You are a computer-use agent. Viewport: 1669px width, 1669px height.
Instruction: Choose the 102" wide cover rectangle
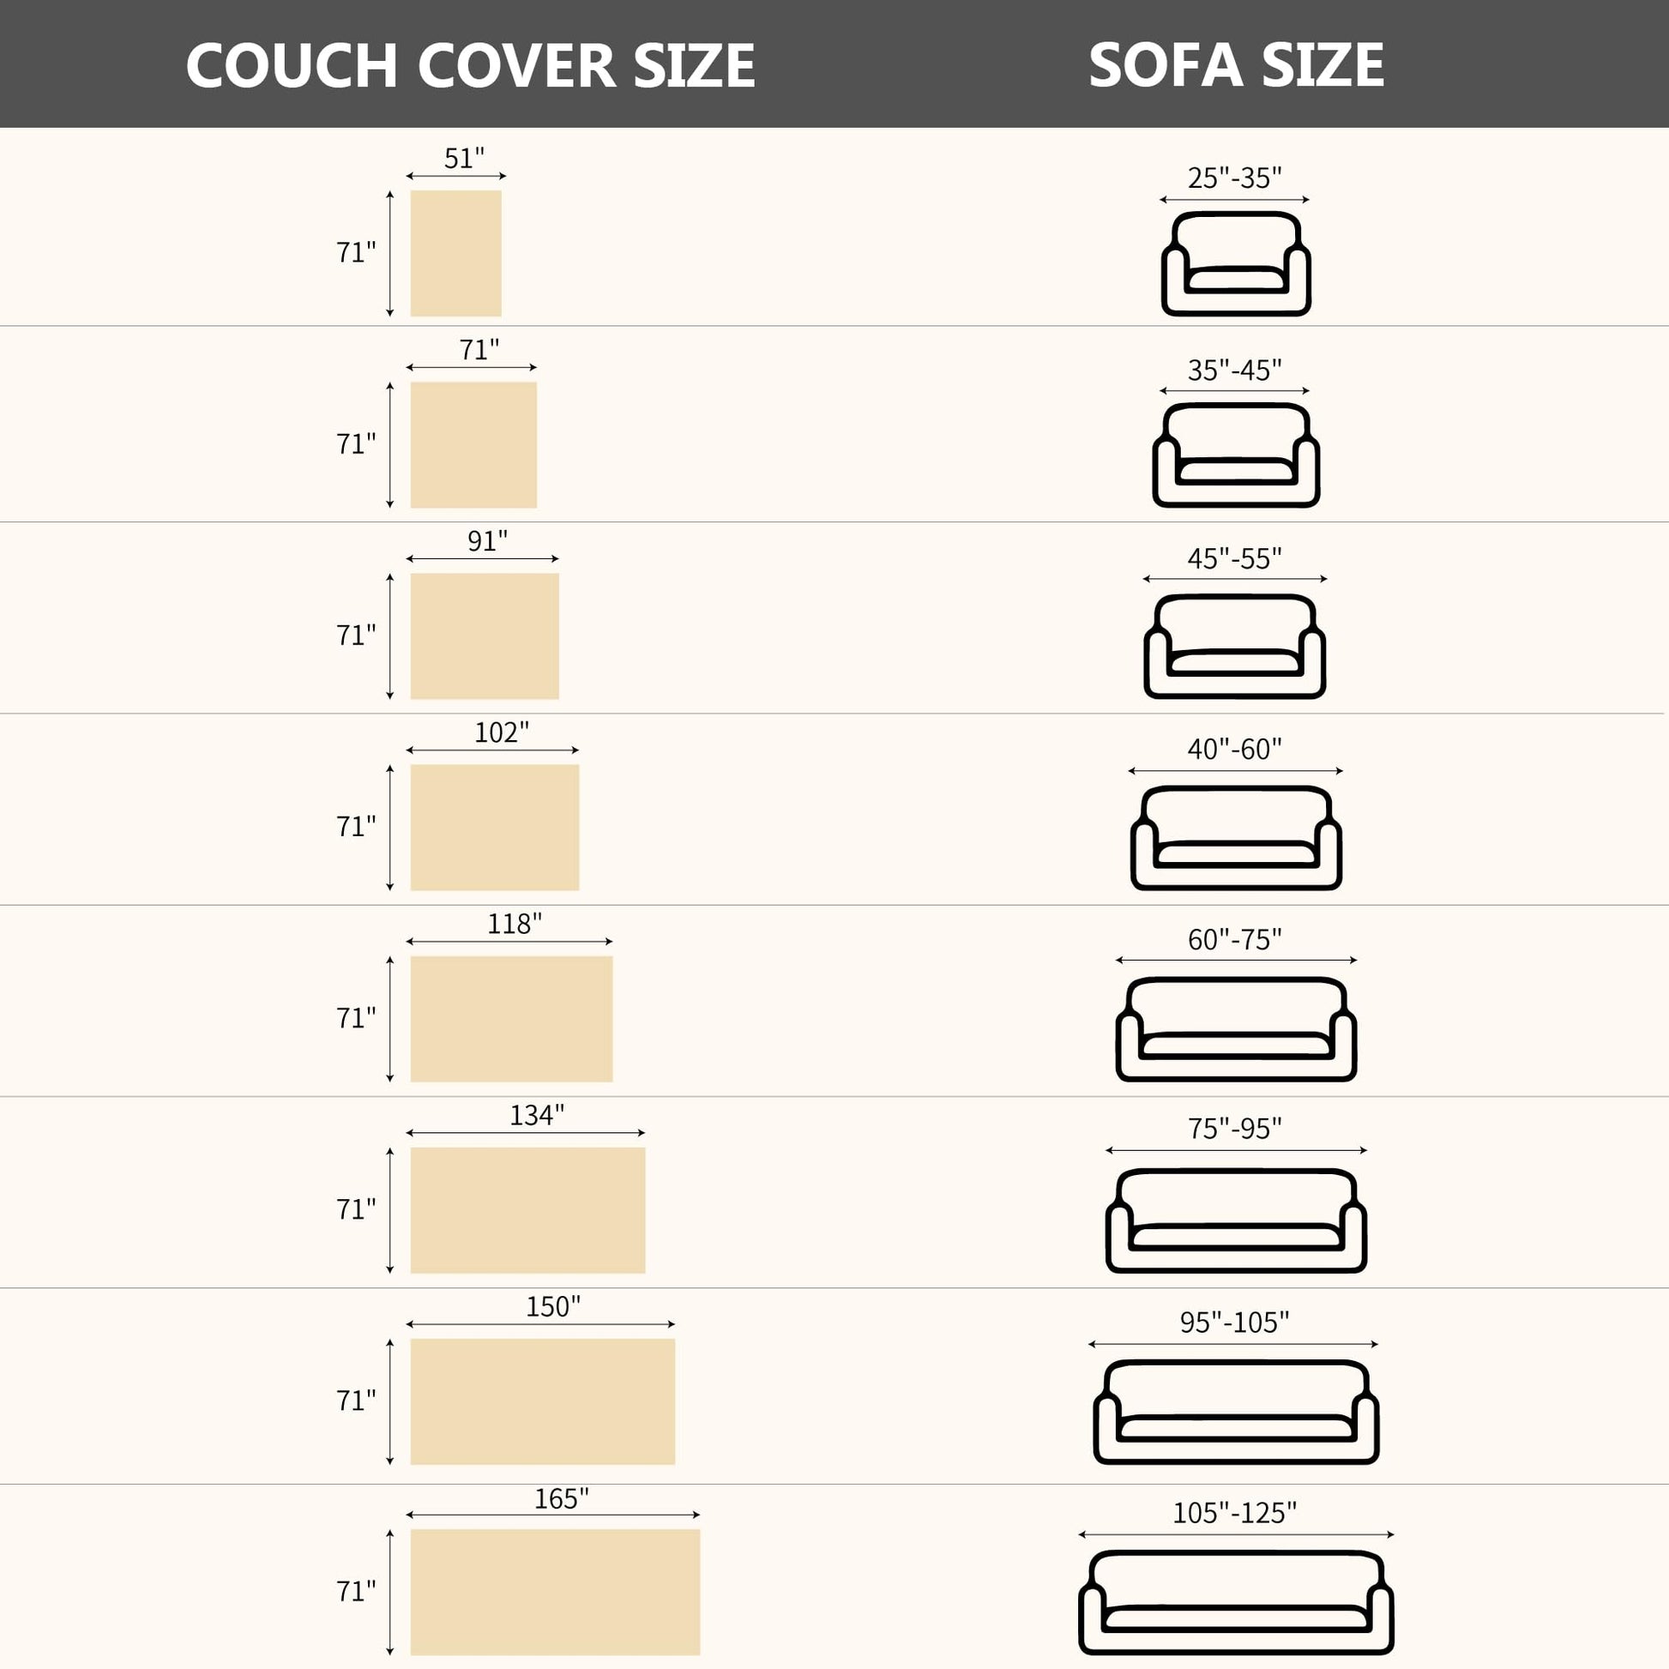click(x=494, y=828)
